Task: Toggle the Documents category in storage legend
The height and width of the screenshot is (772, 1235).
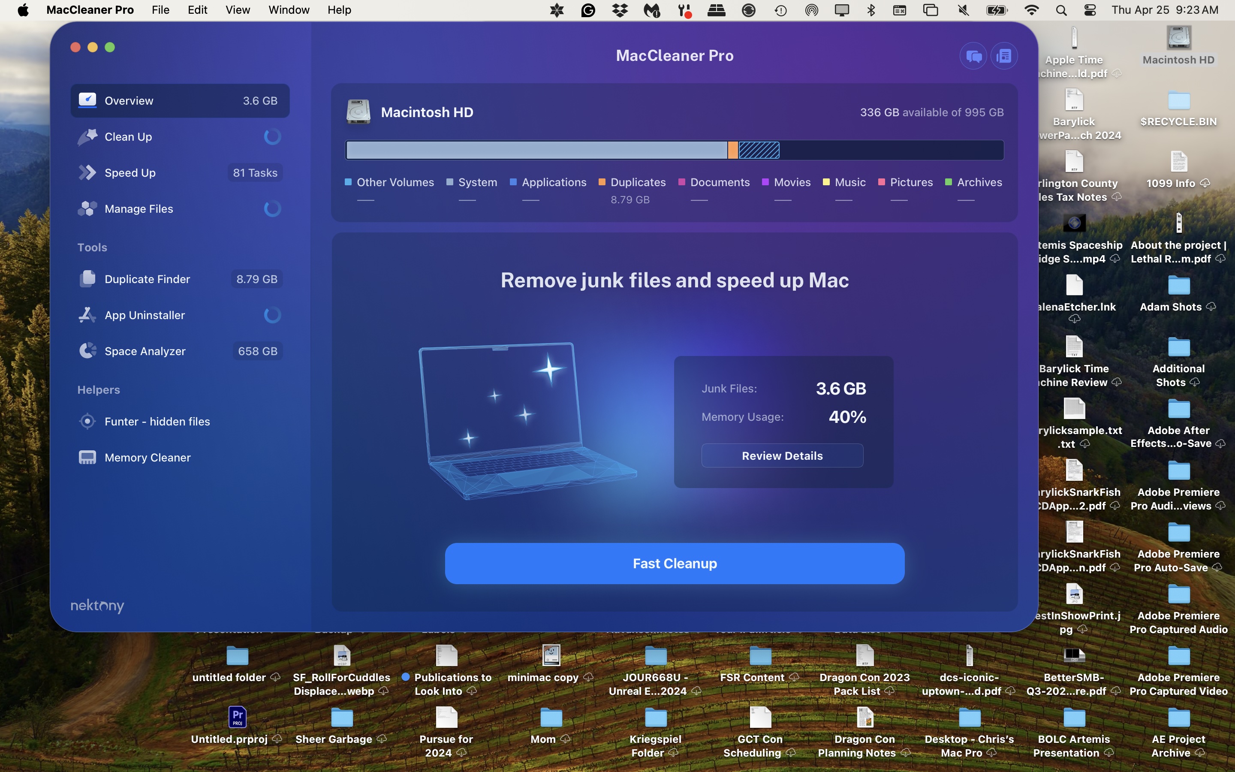Action: 720,182
